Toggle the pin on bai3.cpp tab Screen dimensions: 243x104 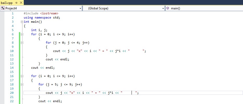[x=16, y=3]
